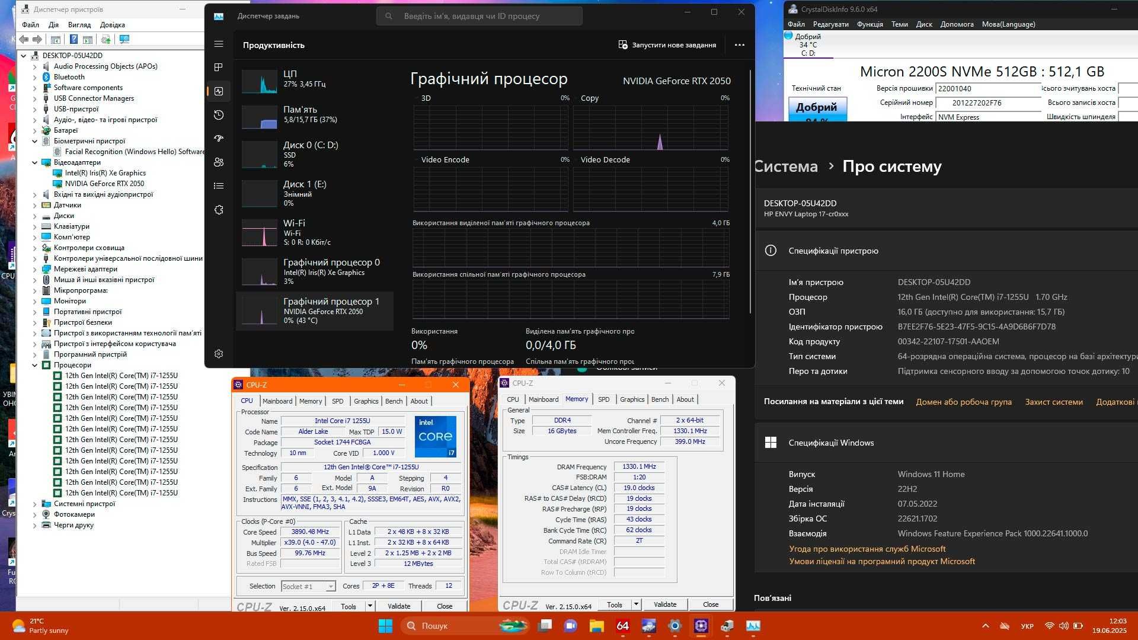The image size is (1138, 640).
Task: Open CPU-Z icon on taskbar
Action: (x=701, y=626)
